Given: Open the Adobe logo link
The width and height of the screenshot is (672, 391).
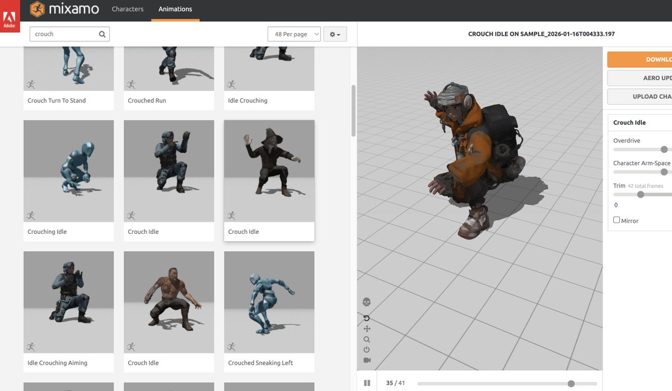Looking at the screenshot, I should [x=10, y=16].
